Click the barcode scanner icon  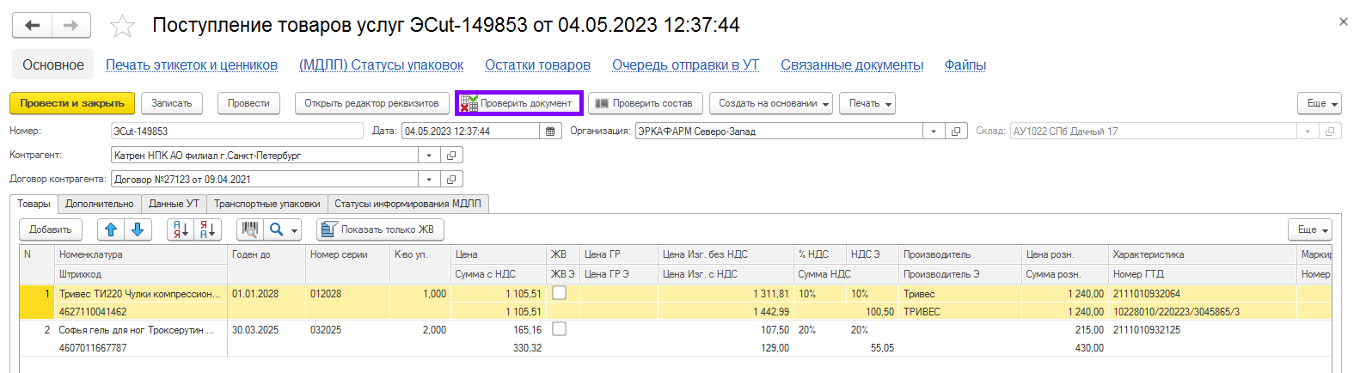tap(249, 229)
